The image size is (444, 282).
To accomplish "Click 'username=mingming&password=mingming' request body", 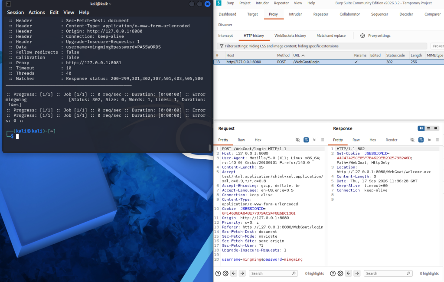I will click(x=262, y=259).
